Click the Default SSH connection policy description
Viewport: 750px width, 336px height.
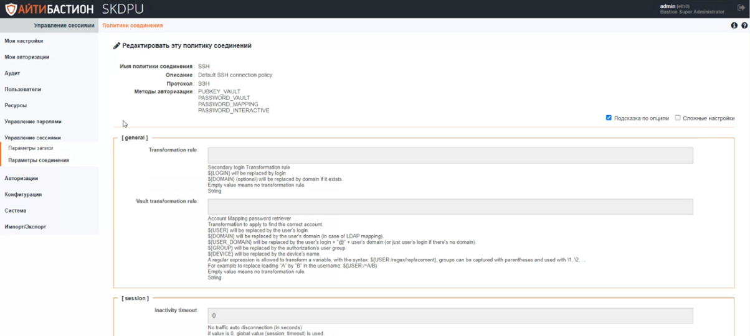(x=235, y=75)
